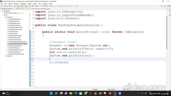Click the New Java Class toolbar icon

tap(32, 6)
